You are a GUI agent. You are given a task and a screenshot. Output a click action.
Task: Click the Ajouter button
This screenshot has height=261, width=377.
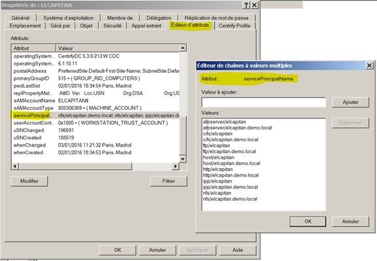tap(350, 102)
